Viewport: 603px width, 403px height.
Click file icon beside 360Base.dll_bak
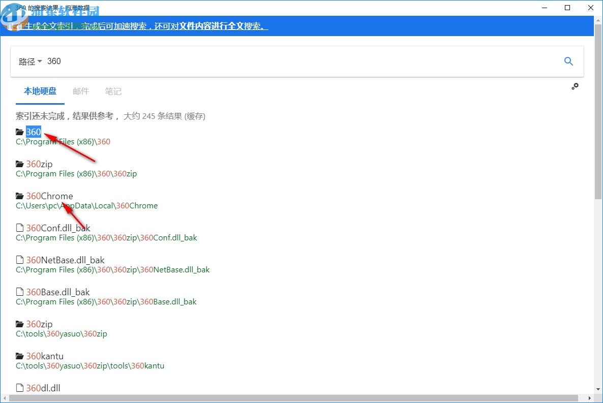pyautogui.click(x=20, y=292)
